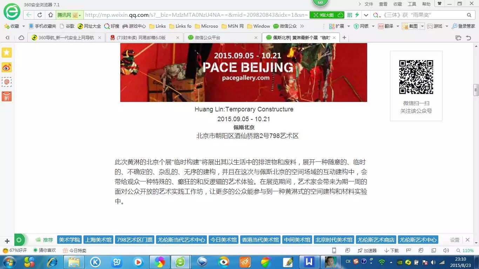Open the 腾讯网 site certificate dropdown
This screenshot has height=269, width=479.
[69, 15]
